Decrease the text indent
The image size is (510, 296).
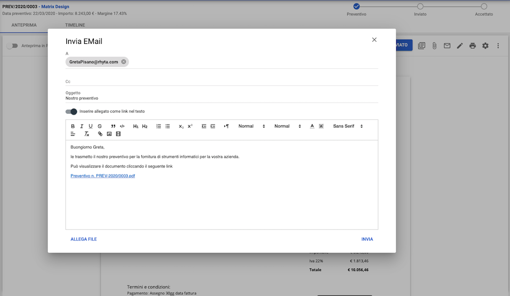tap(204, 127)
